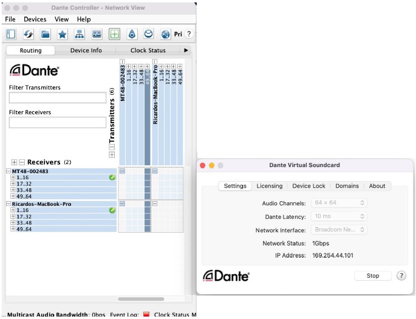Select the Routing tab
416x319 pixels.
30,50
